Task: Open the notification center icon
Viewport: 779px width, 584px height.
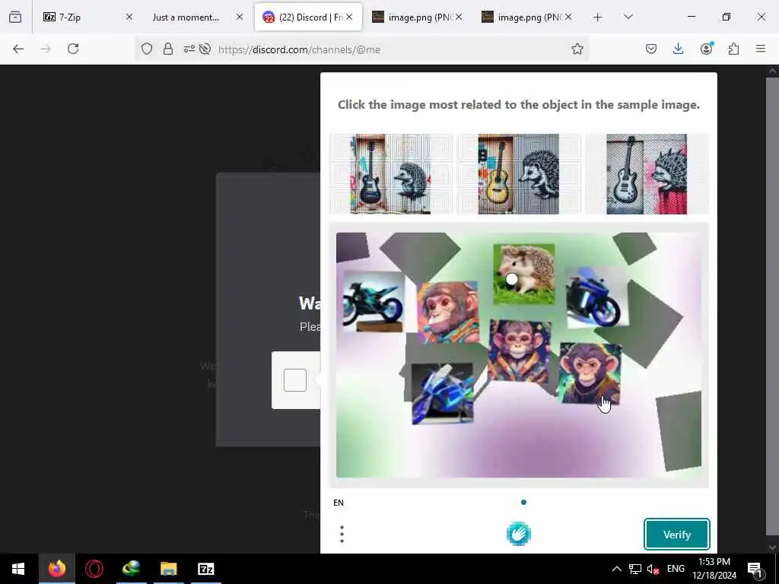Action: [755, 569]
